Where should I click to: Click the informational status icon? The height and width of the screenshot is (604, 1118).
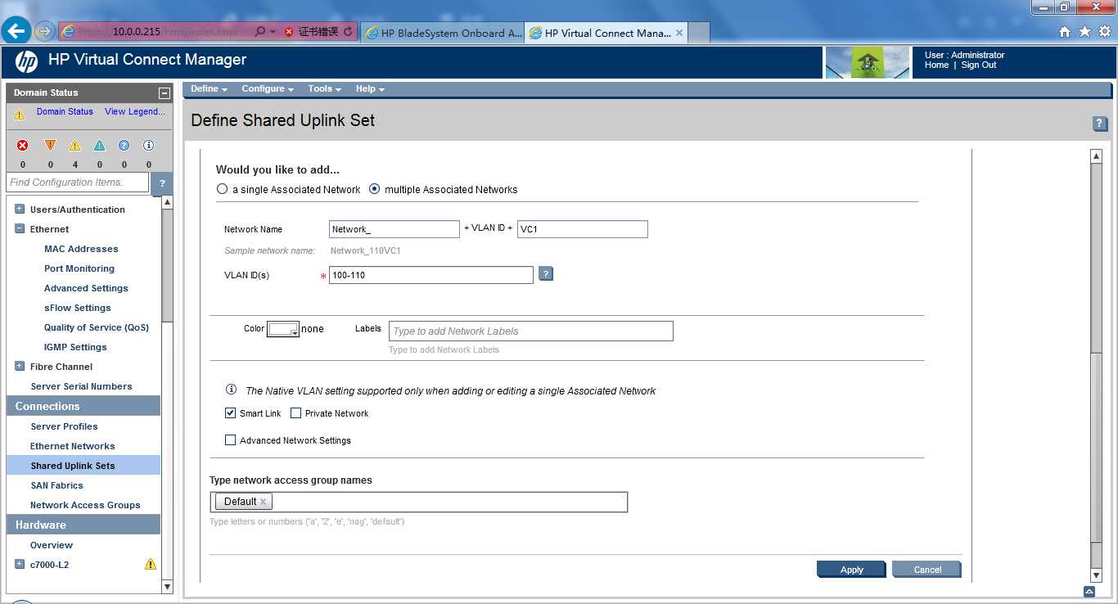(x=148, y=145)
